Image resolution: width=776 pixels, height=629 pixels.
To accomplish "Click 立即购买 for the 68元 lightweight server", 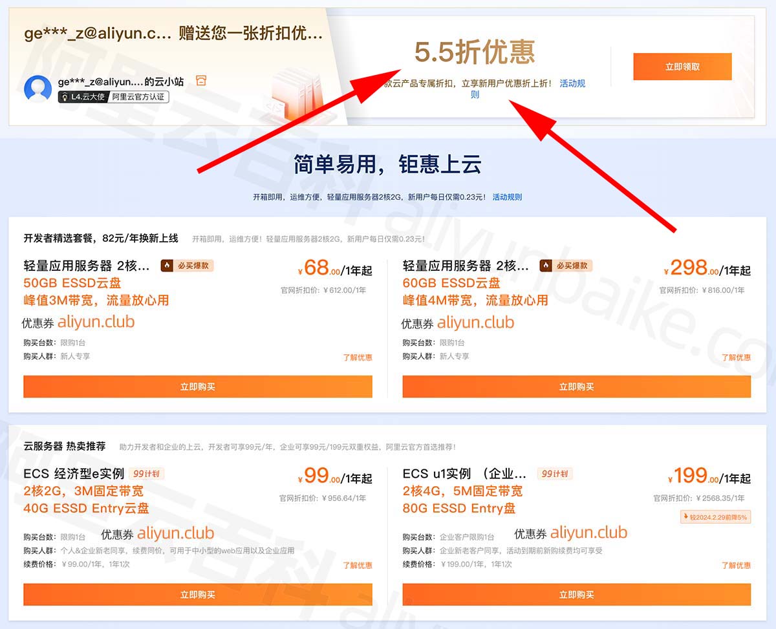I will [x=198, y=387].
